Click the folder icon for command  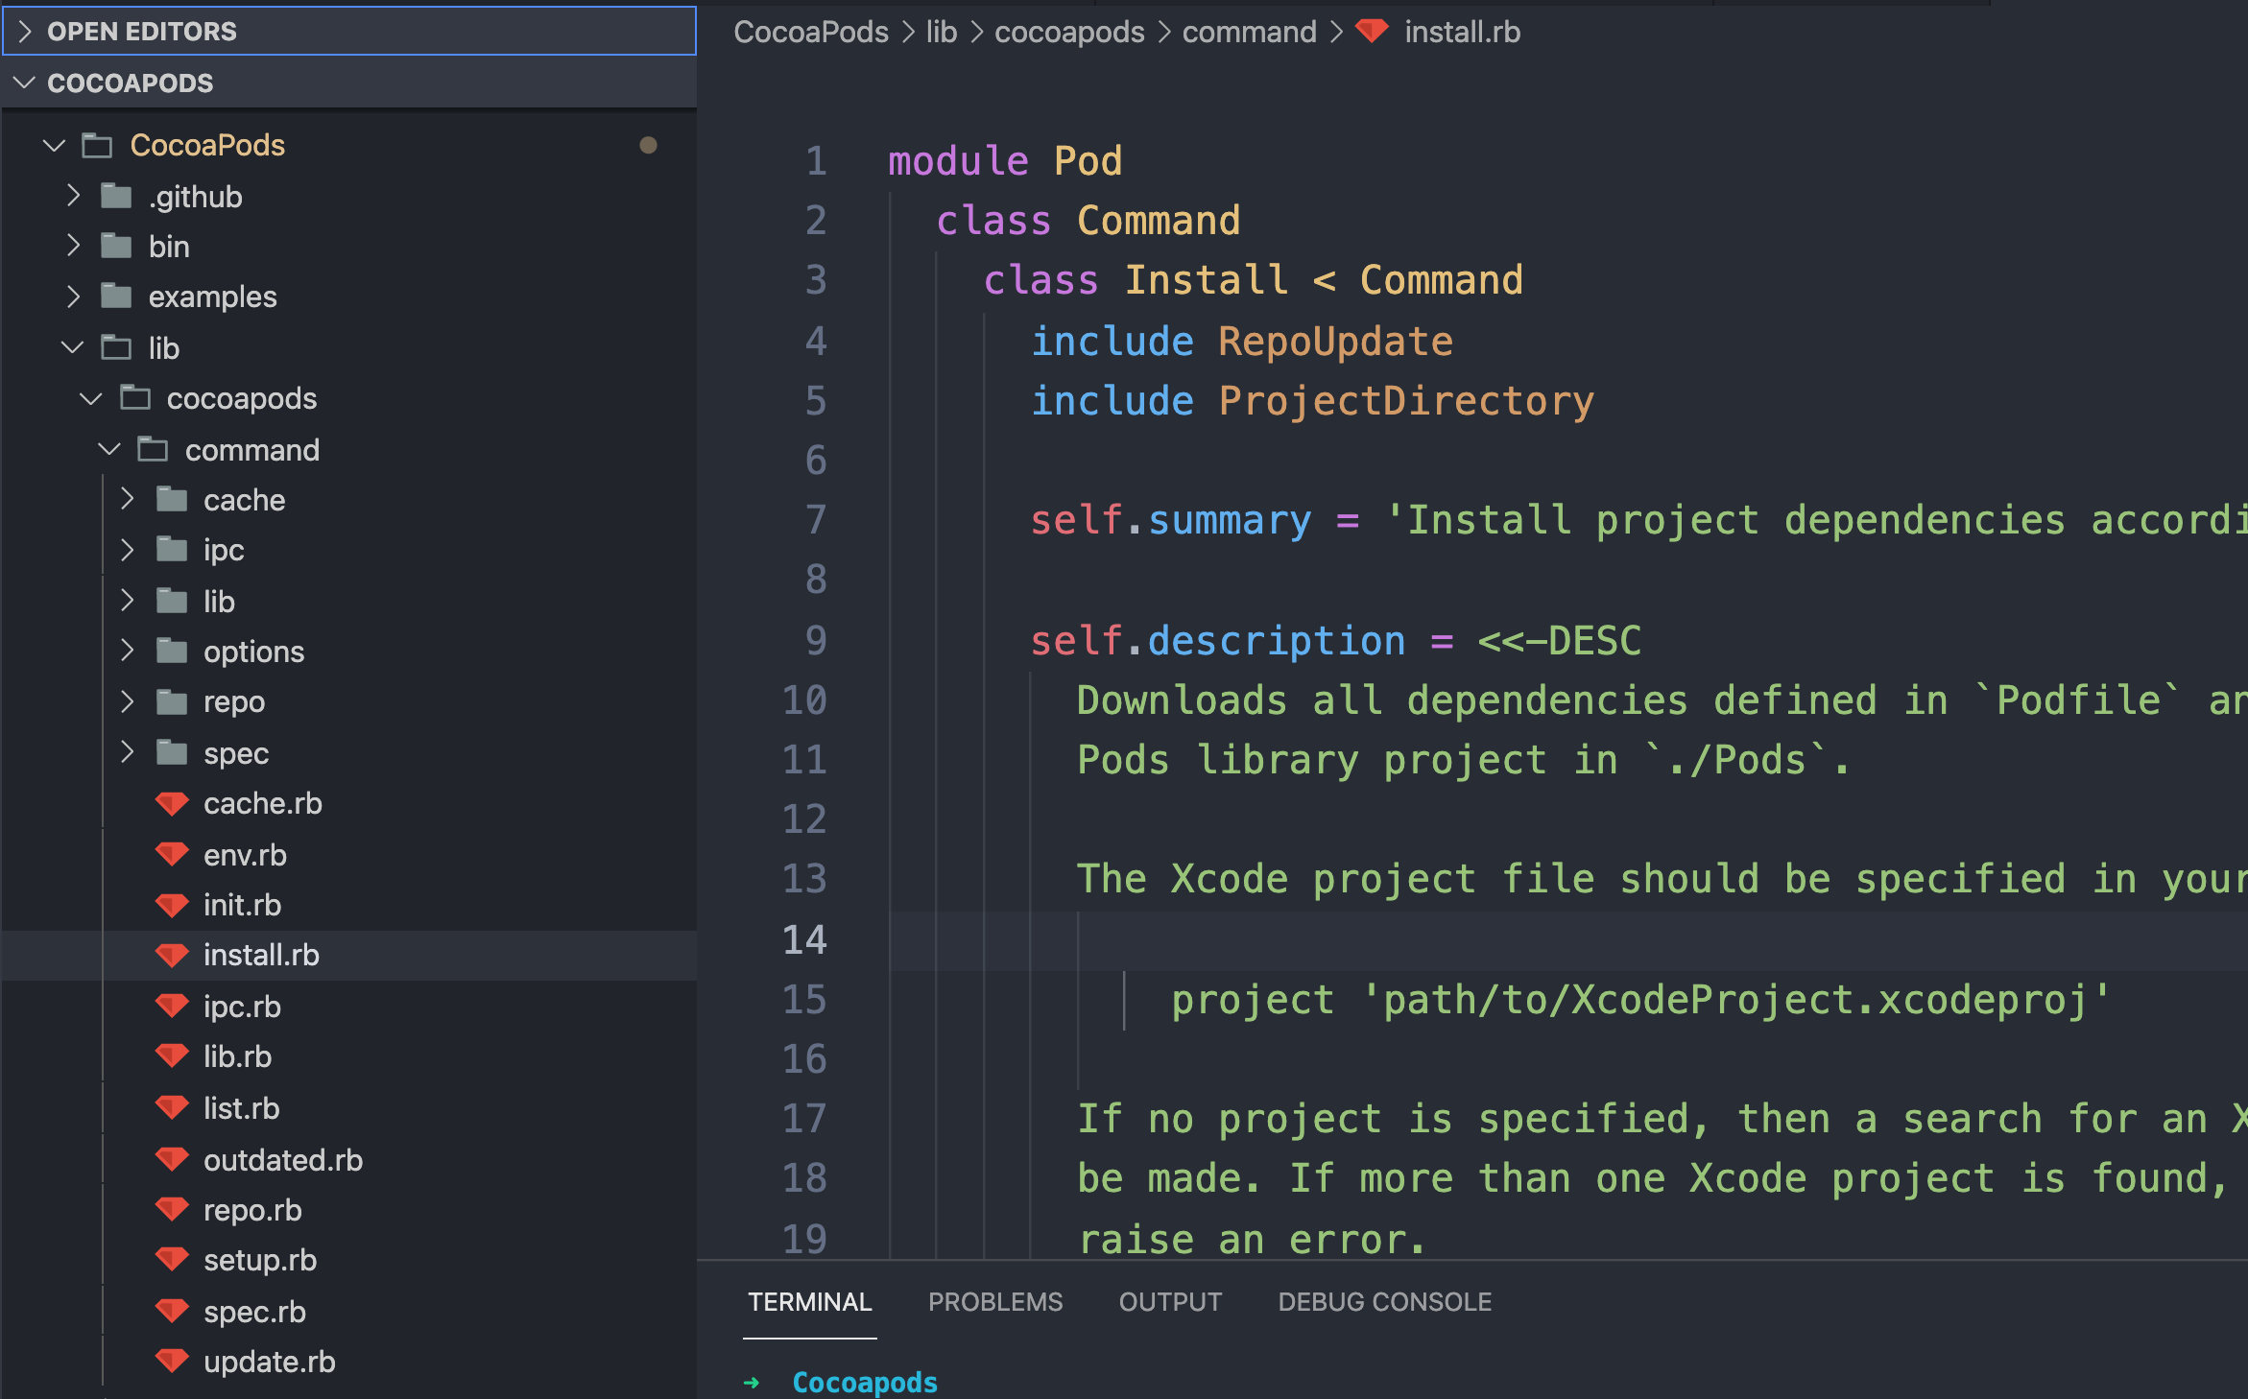[152, 449]
